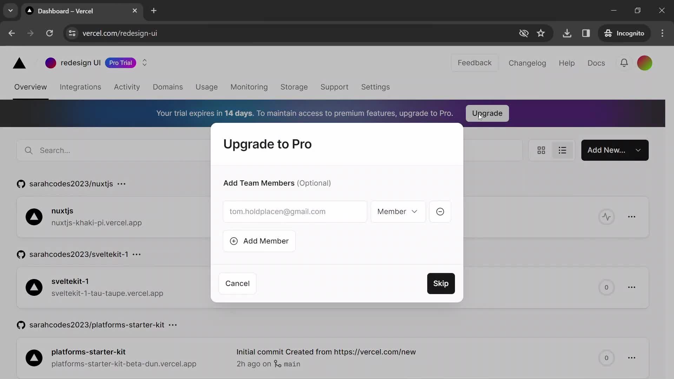674x379 pixels.
Task: Click the email input field in modal
Action: (x=295, y=212)
